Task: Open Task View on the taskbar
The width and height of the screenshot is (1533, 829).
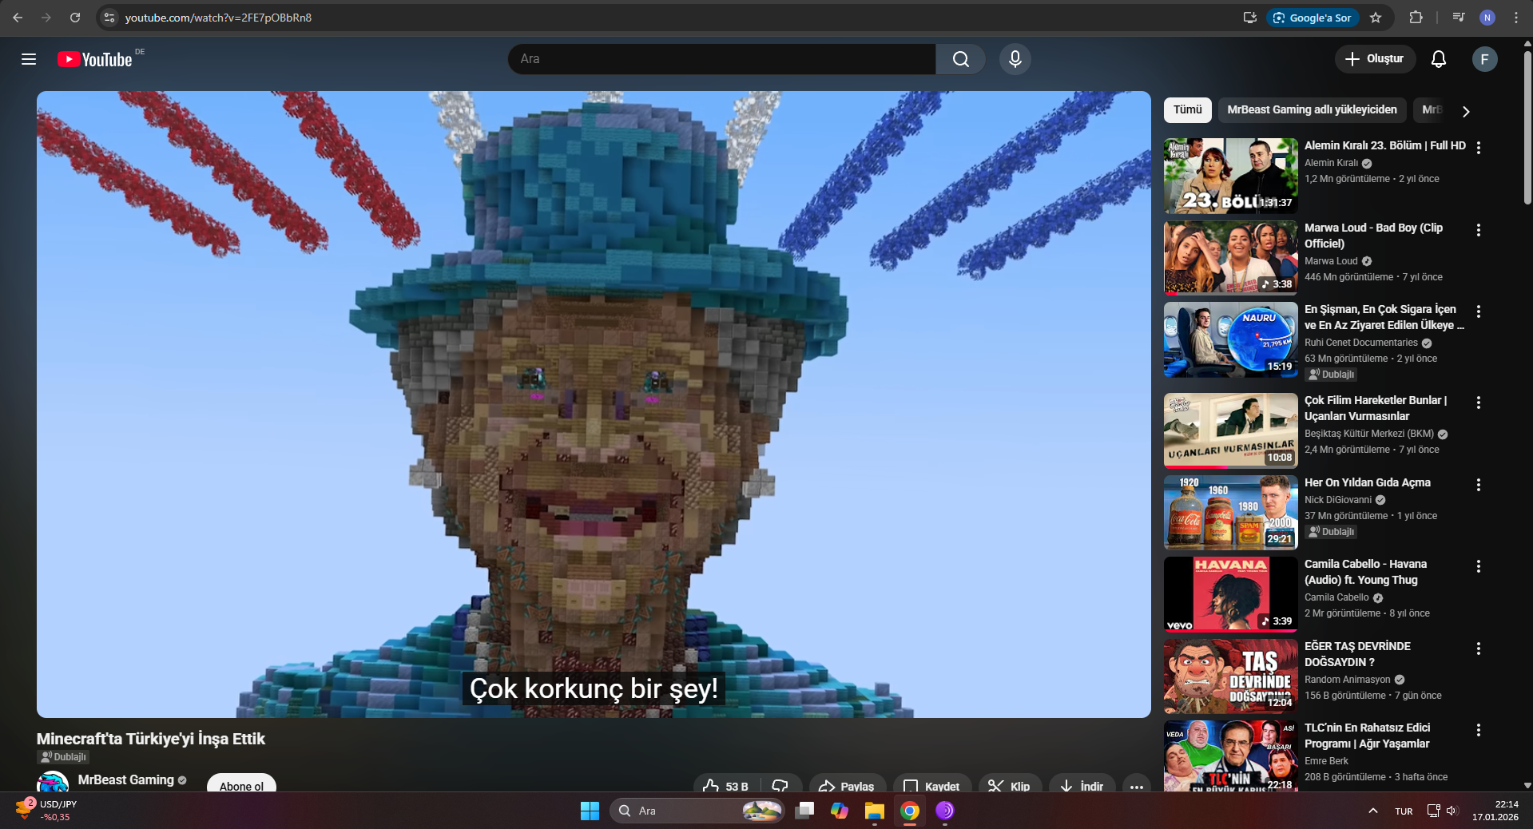Action: [x=804, y=811]
